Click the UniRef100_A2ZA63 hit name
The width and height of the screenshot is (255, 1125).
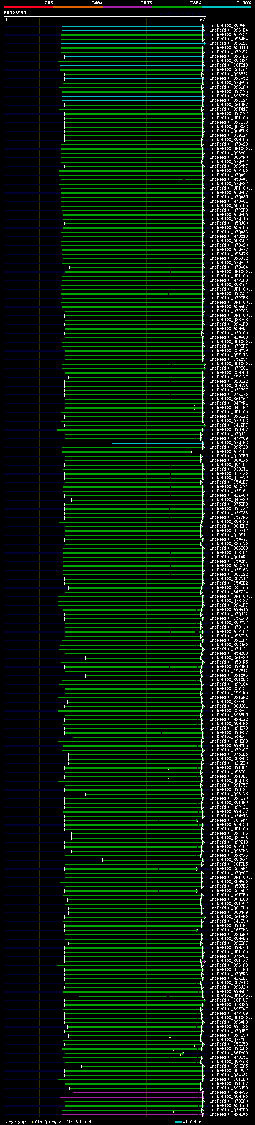229,570
